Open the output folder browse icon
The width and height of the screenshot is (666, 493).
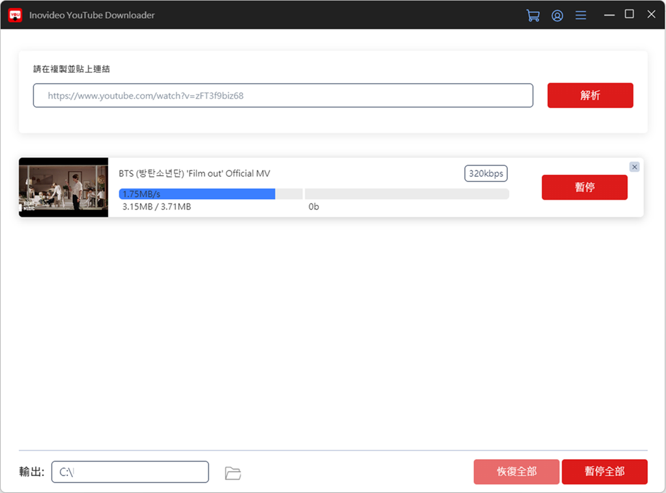point(233,473)
